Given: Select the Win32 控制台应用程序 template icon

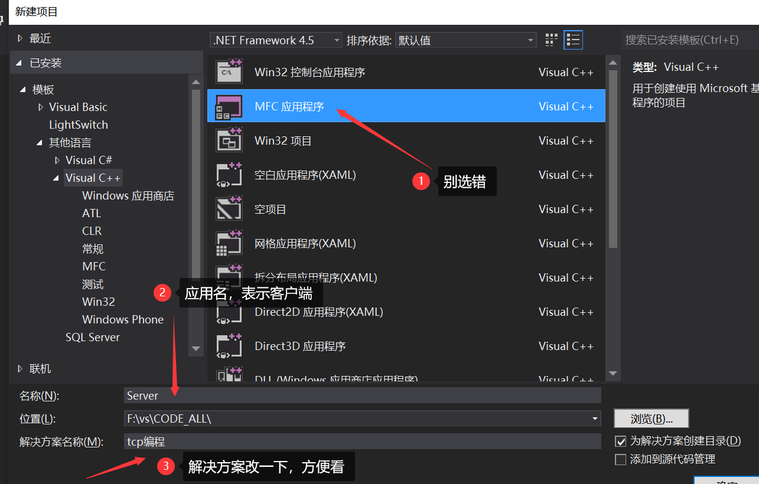Looking at the screenshot, I should [x=229, y=71].
